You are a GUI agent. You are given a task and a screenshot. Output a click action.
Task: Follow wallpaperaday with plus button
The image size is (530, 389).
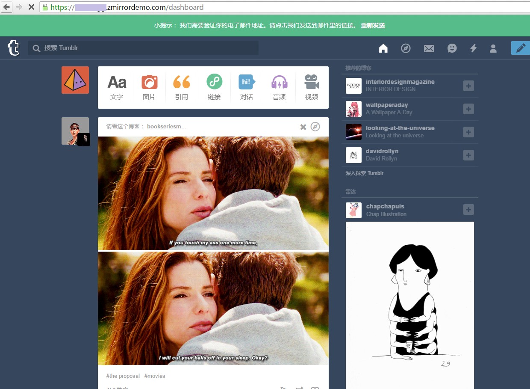click(468, 109)
